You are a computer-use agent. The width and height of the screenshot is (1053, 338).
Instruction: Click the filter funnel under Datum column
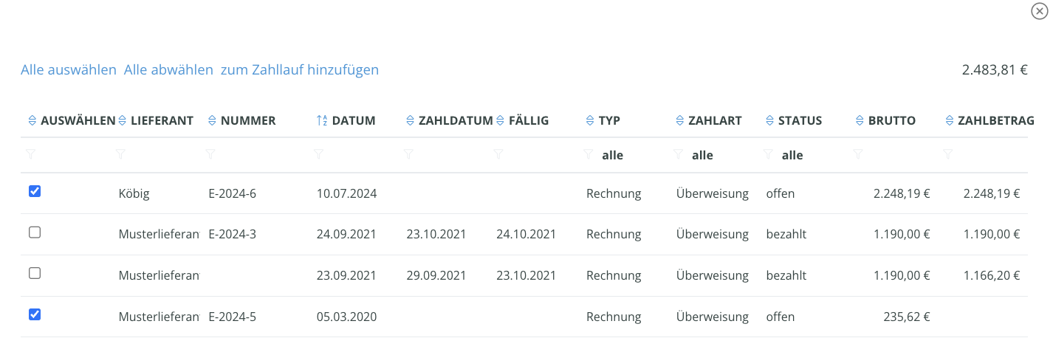(318, 155)
